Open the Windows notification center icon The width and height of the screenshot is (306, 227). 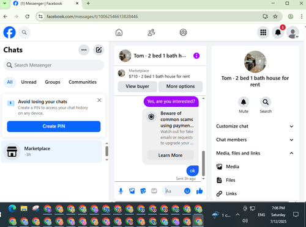click(296, 214)
